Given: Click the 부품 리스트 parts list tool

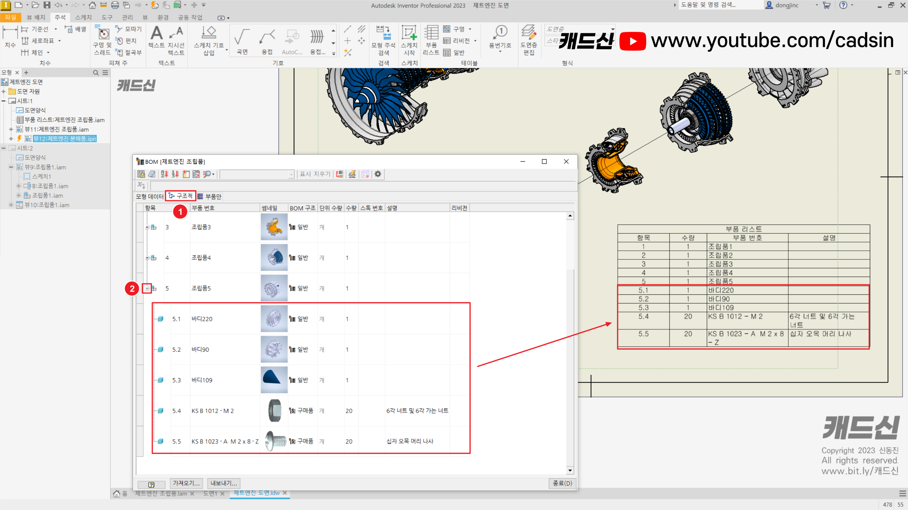Looking at the screenshot, I should 431,41.
